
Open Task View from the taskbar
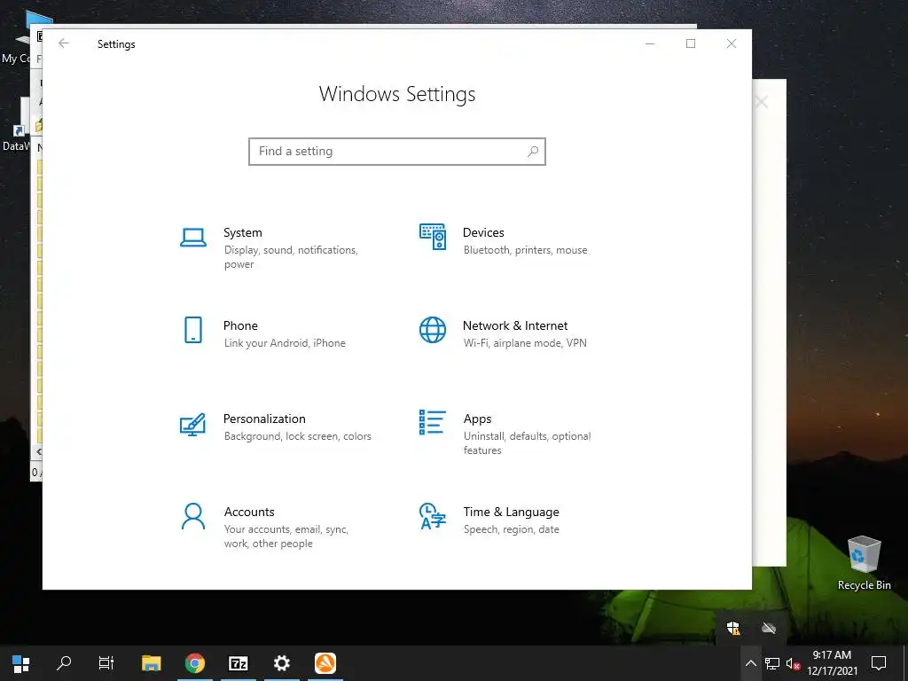106,663
